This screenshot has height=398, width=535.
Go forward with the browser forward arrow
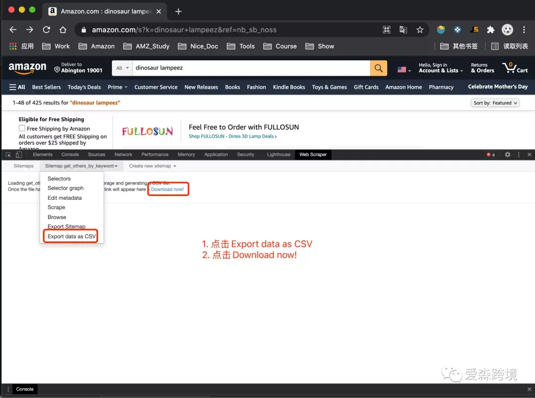coord(30,30)
